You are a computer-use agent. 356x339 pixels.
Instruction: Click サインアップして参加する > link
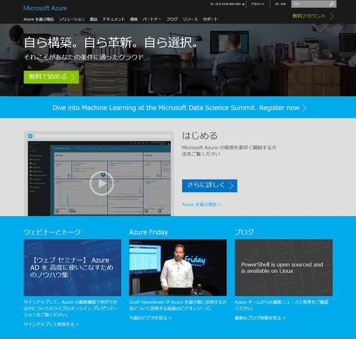pos(51,324)
